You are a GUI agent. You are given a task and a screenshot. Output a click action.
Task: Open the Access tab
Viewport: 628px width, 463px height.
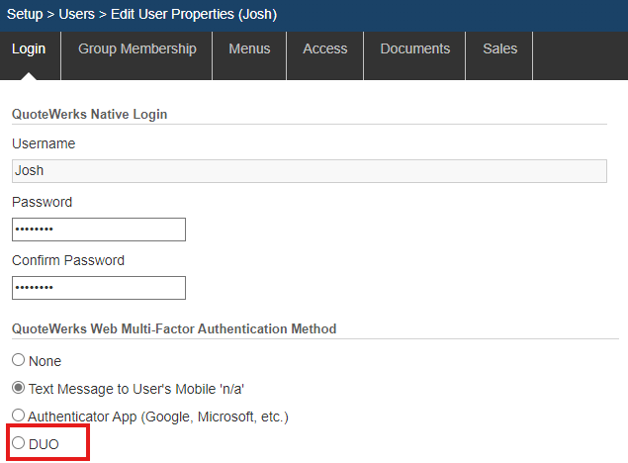(x=324, y=49)
